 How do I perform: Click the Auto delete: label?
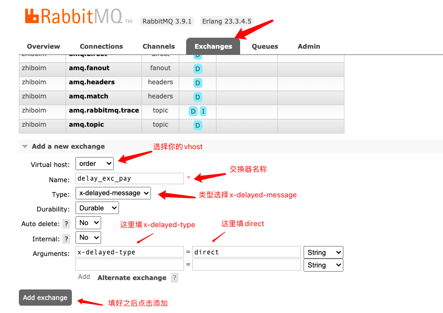click(x=40, y=224)
